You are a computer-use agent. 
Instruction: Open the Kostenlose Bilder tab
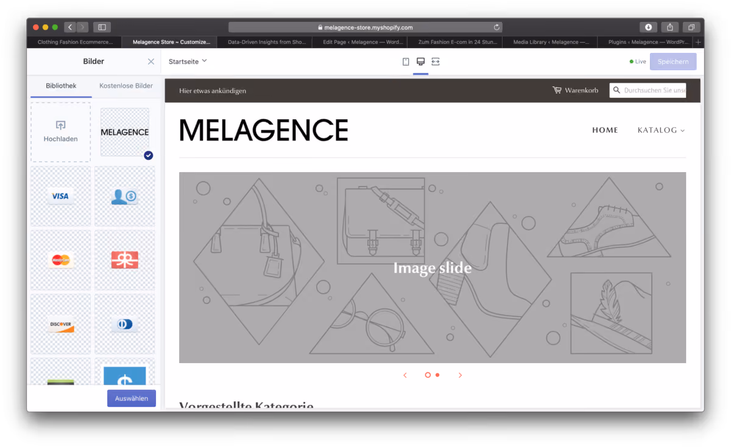(x=126, y=86)
